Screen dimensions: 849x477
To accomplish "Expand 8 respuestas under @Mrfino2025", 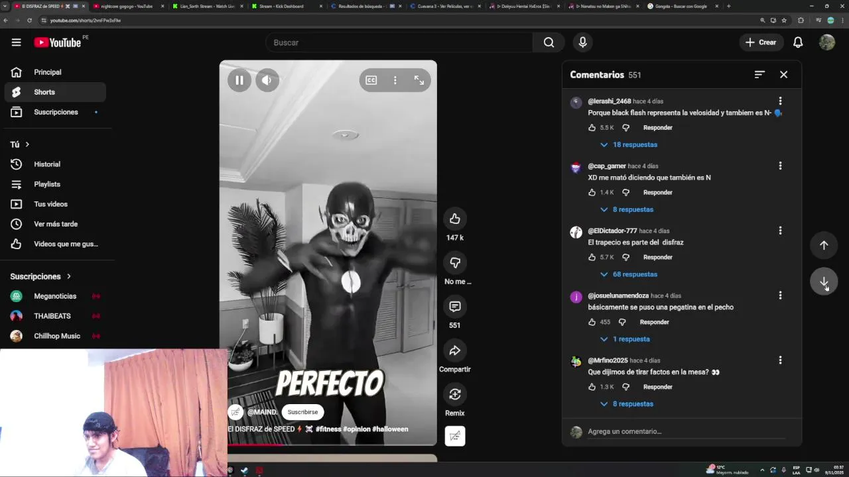I will 627,404.
